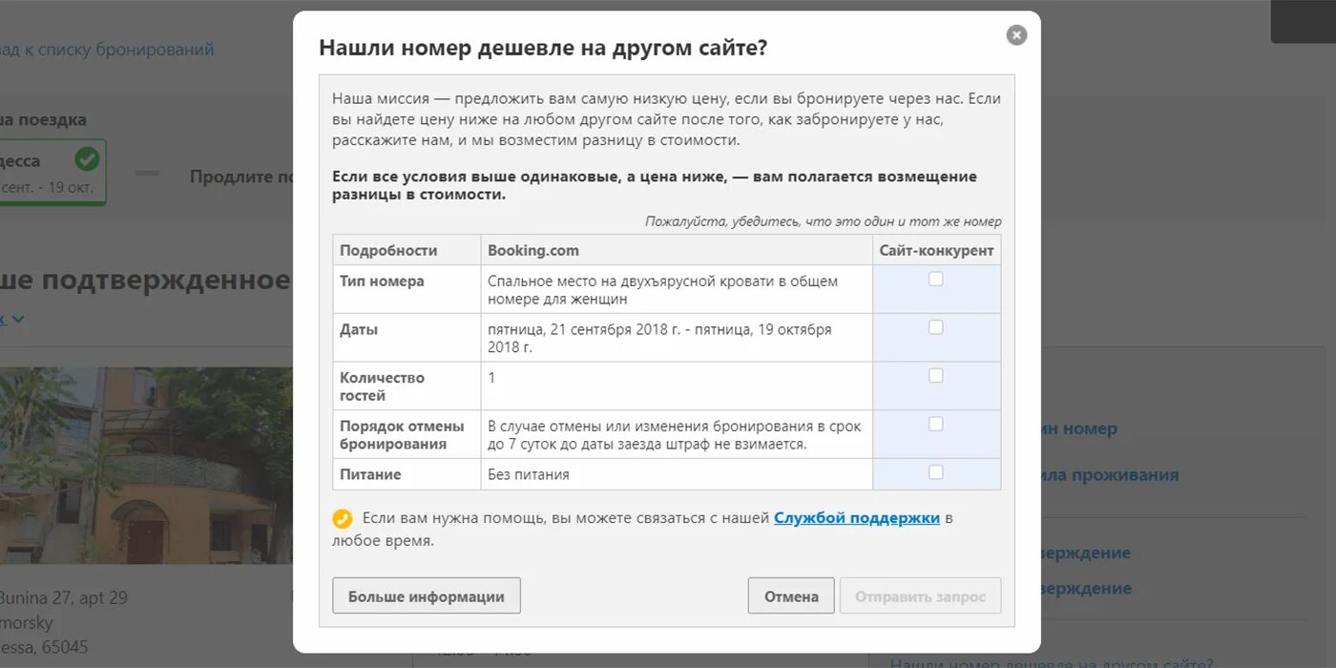Tick competitor checkbox for Порядок отмены бронирования
This screenshot has height=668, width=1336.
click(936, 424)
